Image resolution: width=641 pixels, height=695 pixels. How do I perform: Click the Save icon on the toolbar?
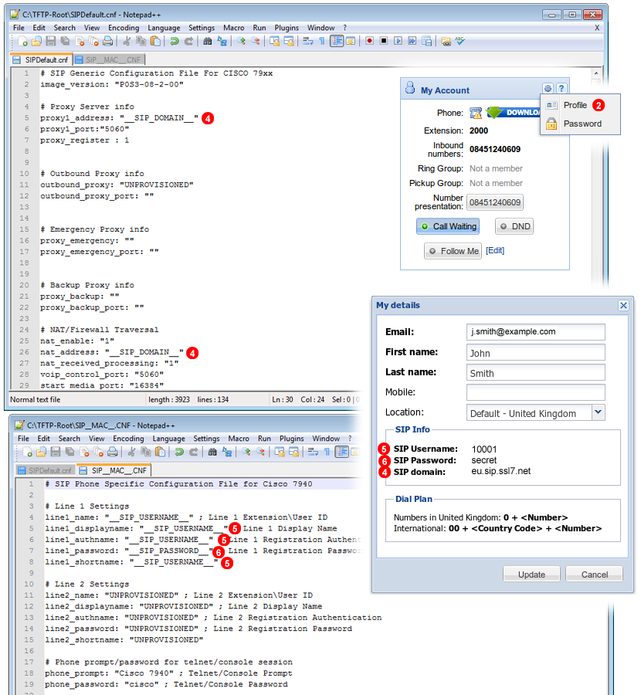click(49, 43)
